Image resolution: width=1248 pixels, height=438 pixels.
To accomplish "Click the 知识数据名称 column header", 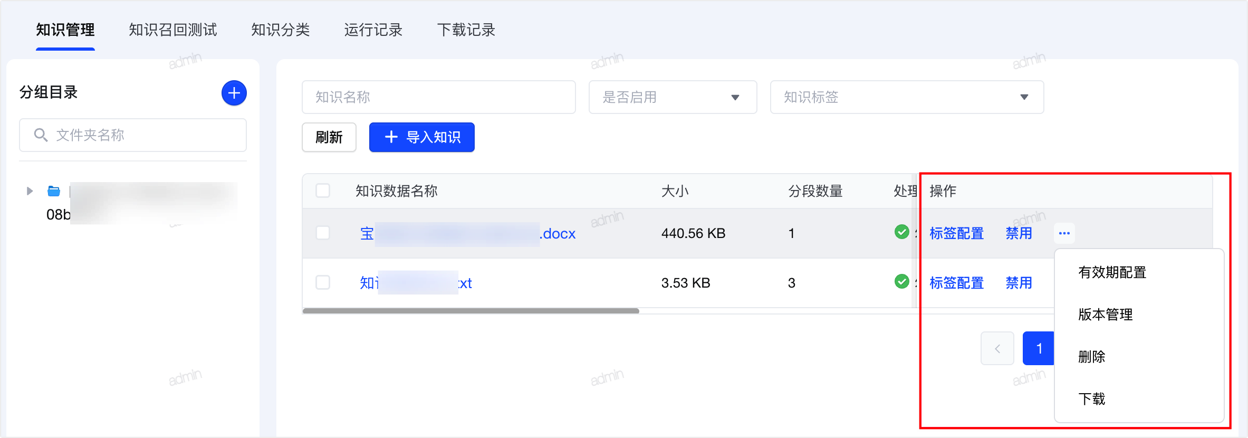I will (x=397, y=191).
